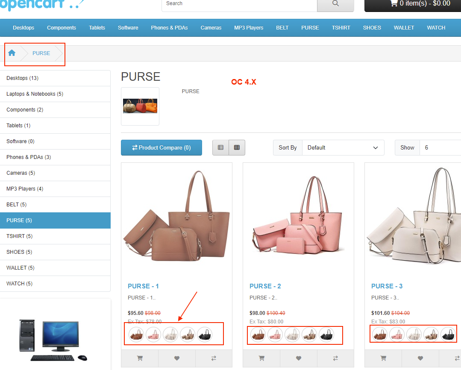Screen dimensions: 461x370
Task: Compare PURSE - 1 product icon
Action: 214,358
